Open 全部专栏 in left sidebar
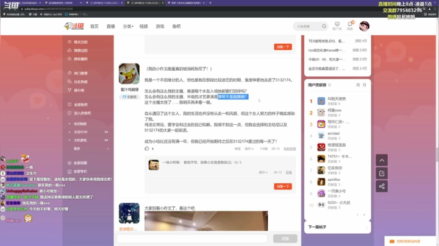 [78, 171]
